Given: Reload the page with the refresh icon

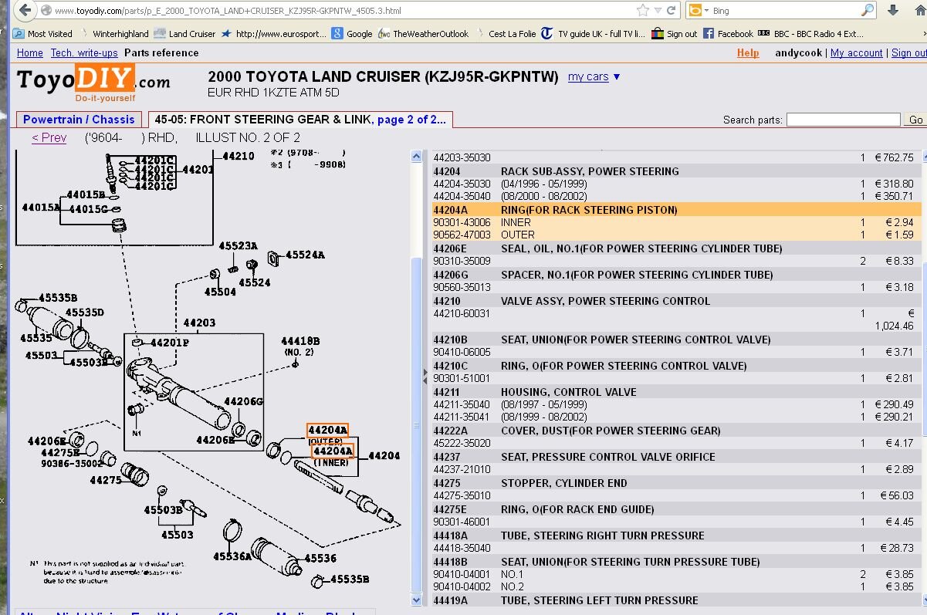Looking at the screenshot, I should coord(672,11).
